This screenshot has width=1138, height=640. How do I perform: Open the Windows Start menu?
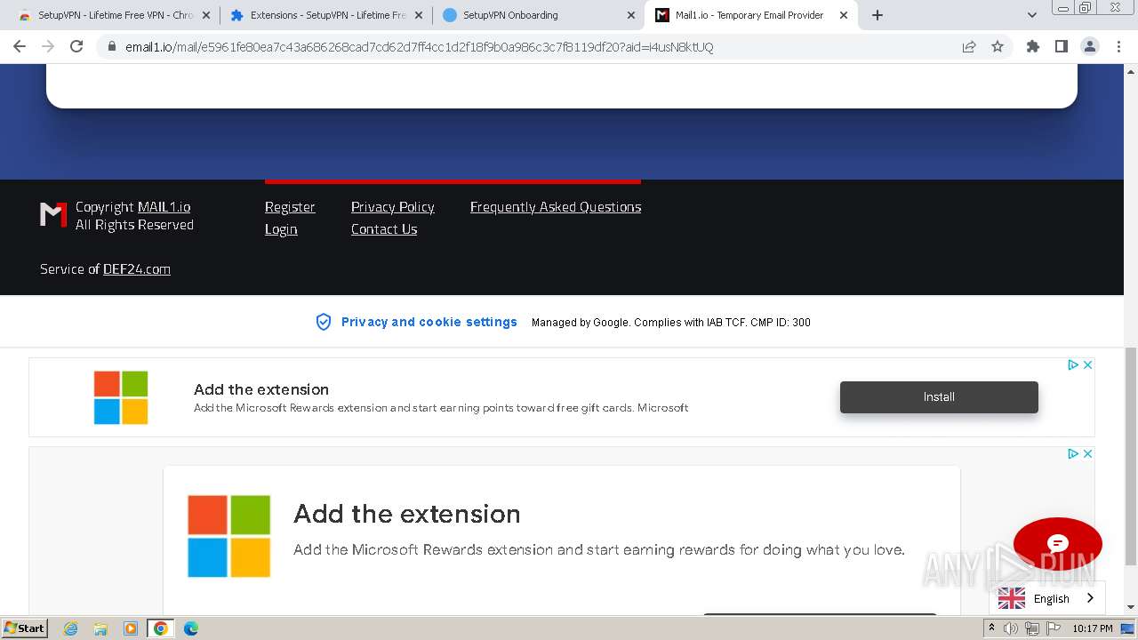pyautogui.click(x=25, y=628)
